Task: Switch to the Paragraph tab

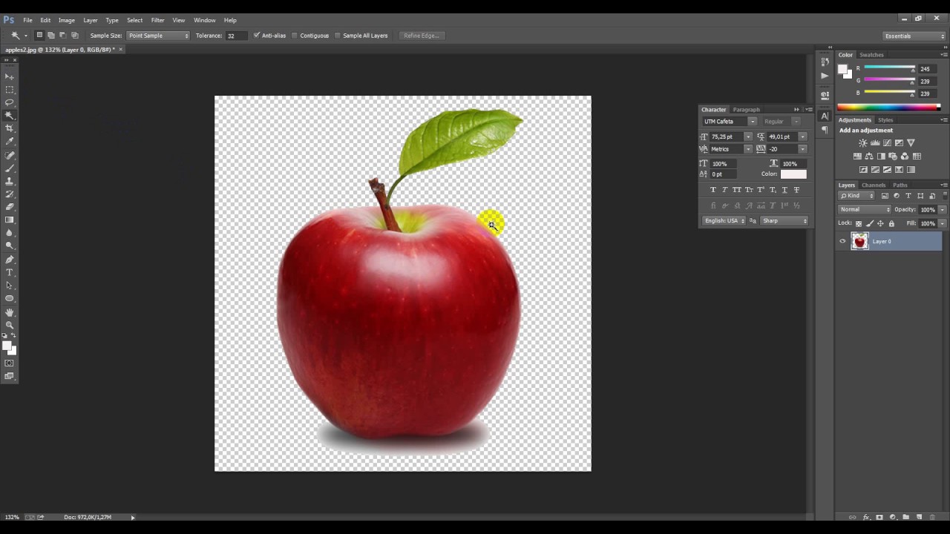Action: point(746,110)
